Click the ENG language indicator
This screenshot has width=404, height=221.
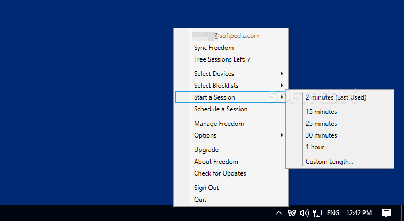click(x=333, y=213)
